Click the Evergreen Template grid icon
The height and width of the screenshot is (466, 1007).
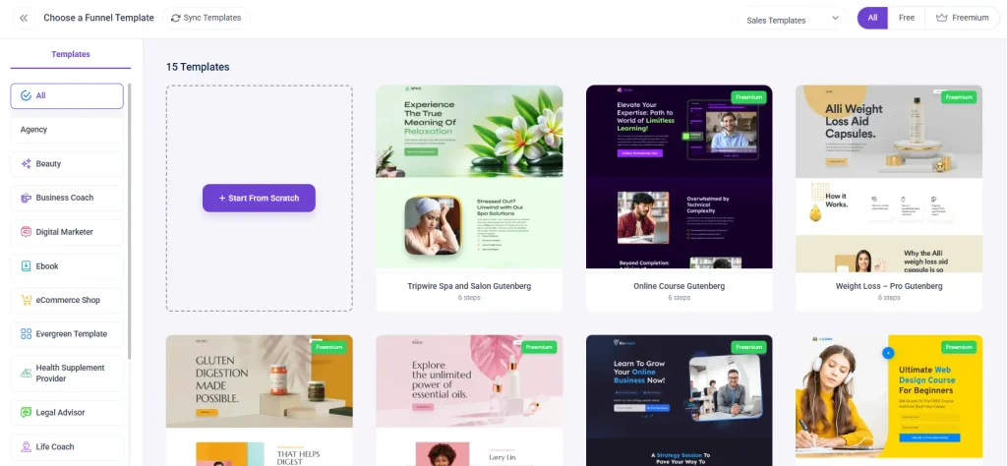pyautogui.click(x=26, y=334)
